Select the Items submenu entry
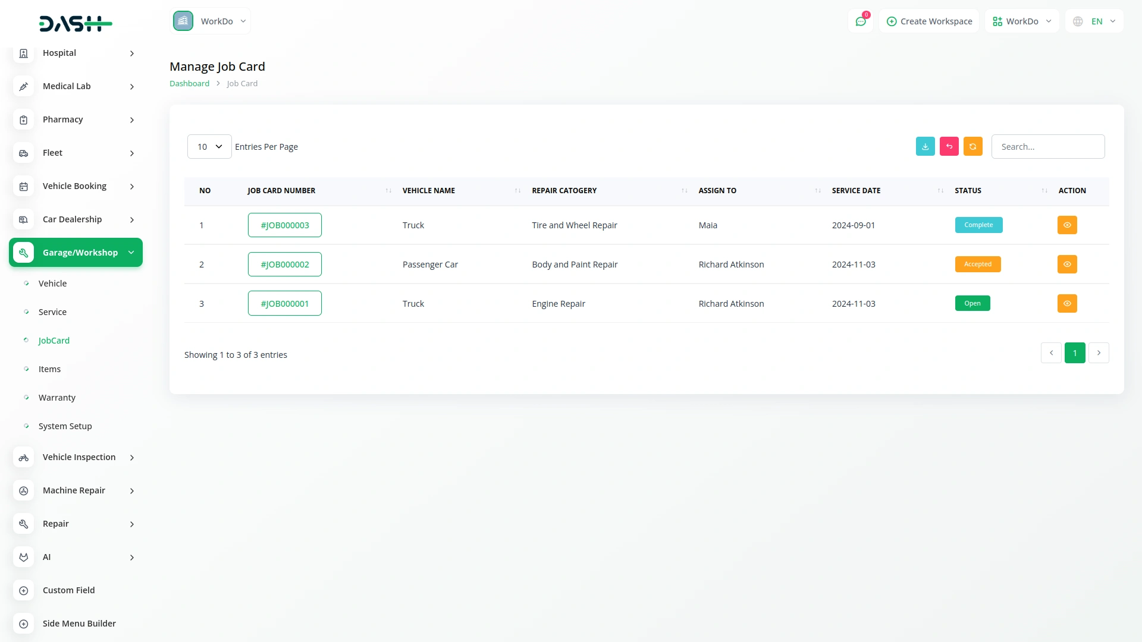This screenshot has width=1142, height=642. (x=49, y=369)
